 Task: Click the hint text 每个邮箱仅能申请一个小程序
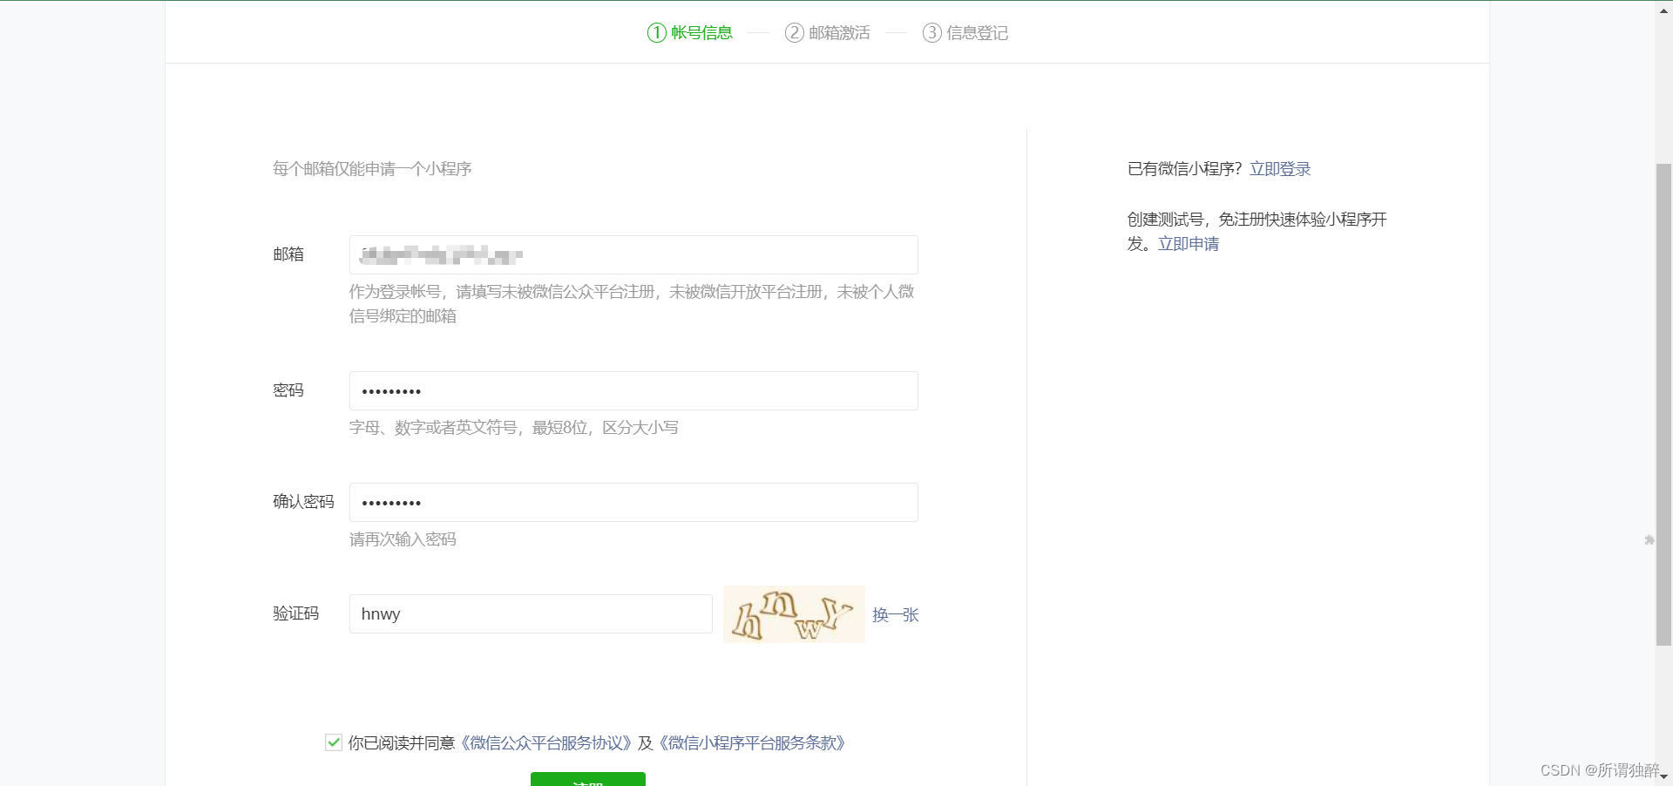372,169
